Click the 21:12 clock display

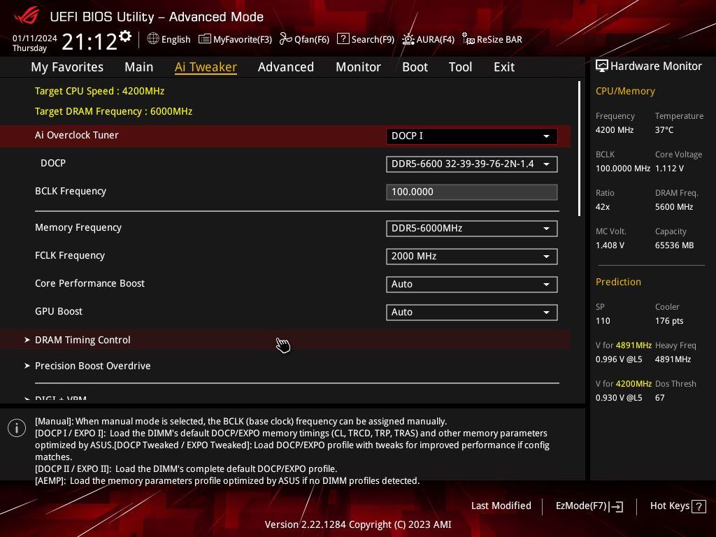(x=89, y=42)
